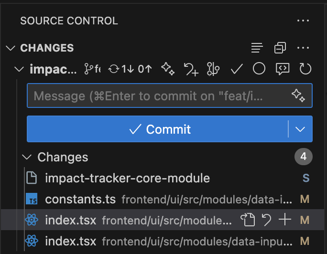
Task: Discard changes for highlighted index.tsx
Action: click(267, 220)
